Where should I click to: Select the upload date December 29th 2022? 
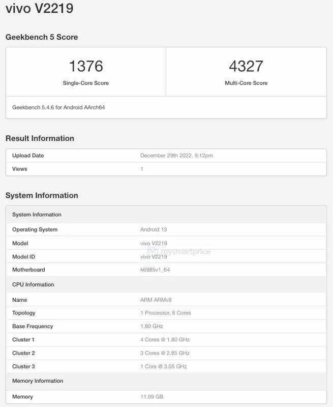coord(176,156)
